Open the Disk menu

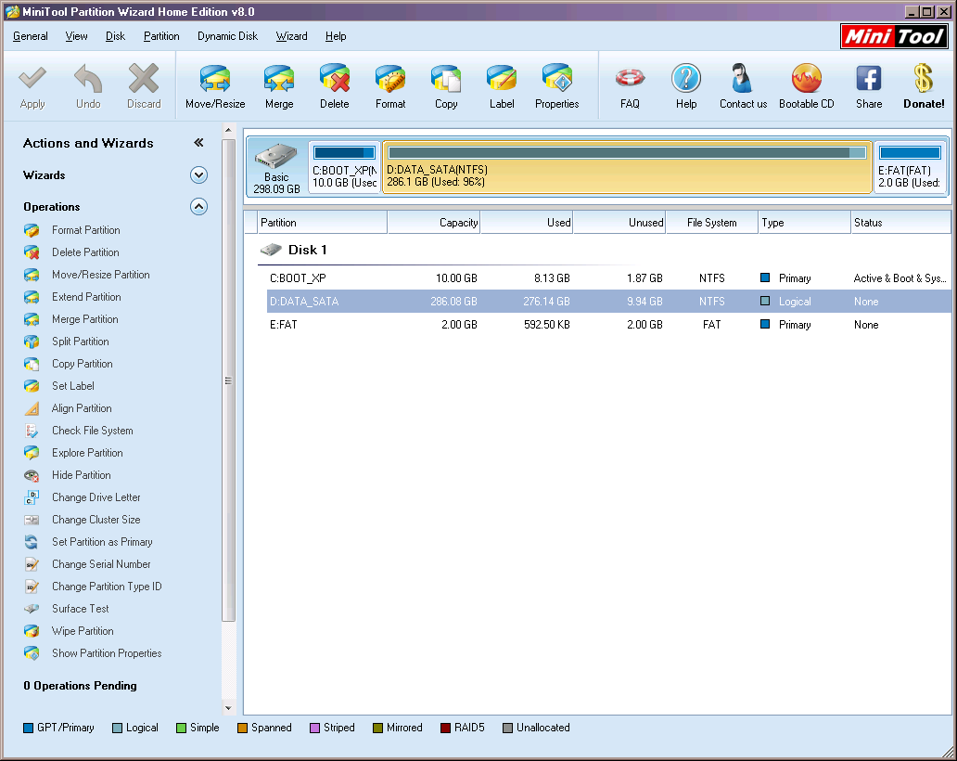point(115,36)
